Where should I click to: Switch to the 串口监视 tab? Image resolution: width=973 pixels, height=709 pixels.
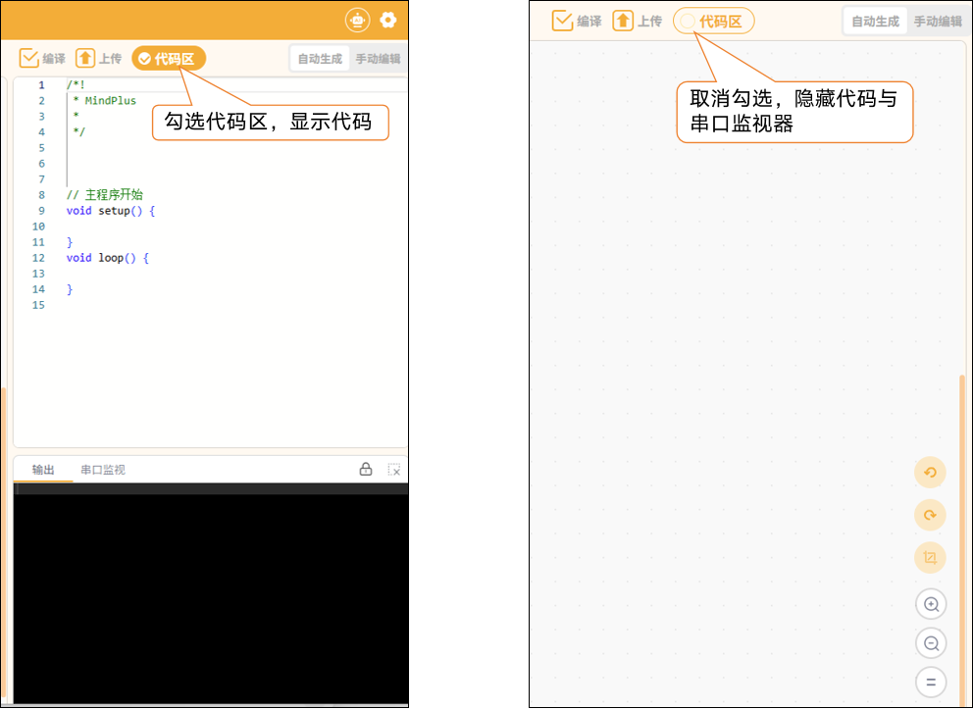pyautogui.click(x=103, y=470)
